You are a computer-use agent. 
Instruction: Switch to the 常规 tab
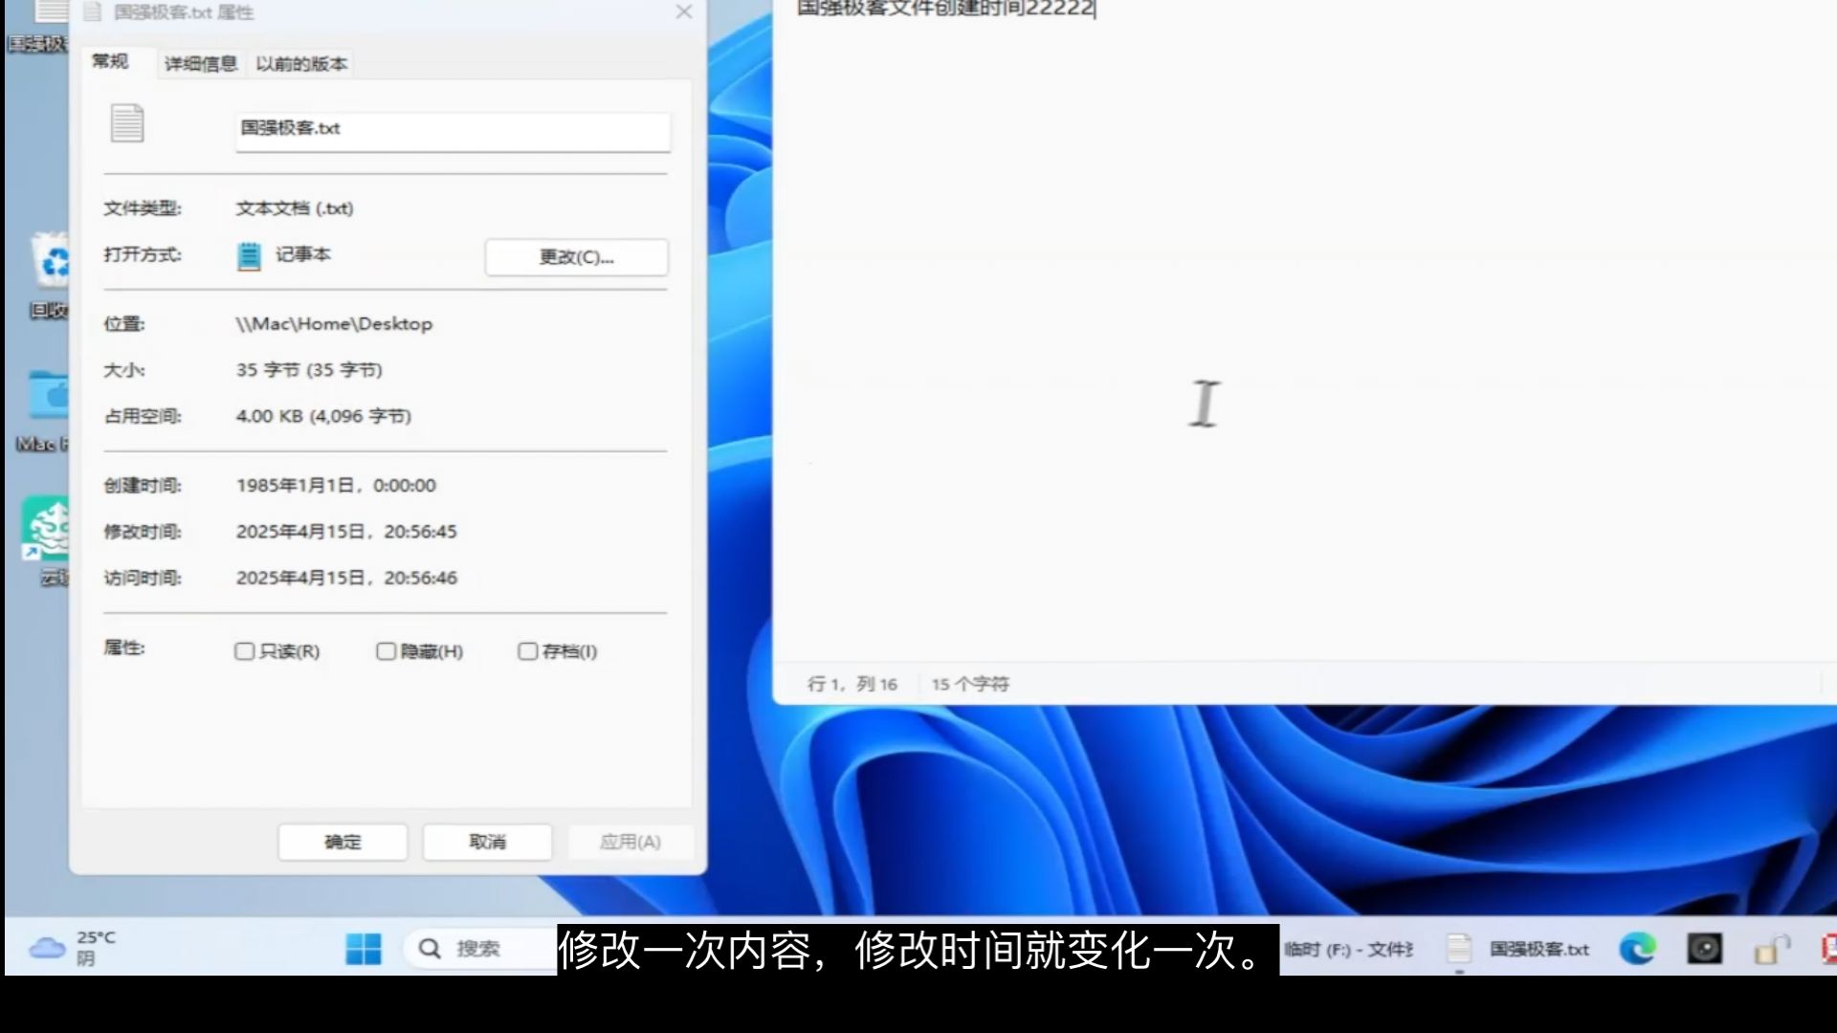pyautogui.click(x=110, y=62)
